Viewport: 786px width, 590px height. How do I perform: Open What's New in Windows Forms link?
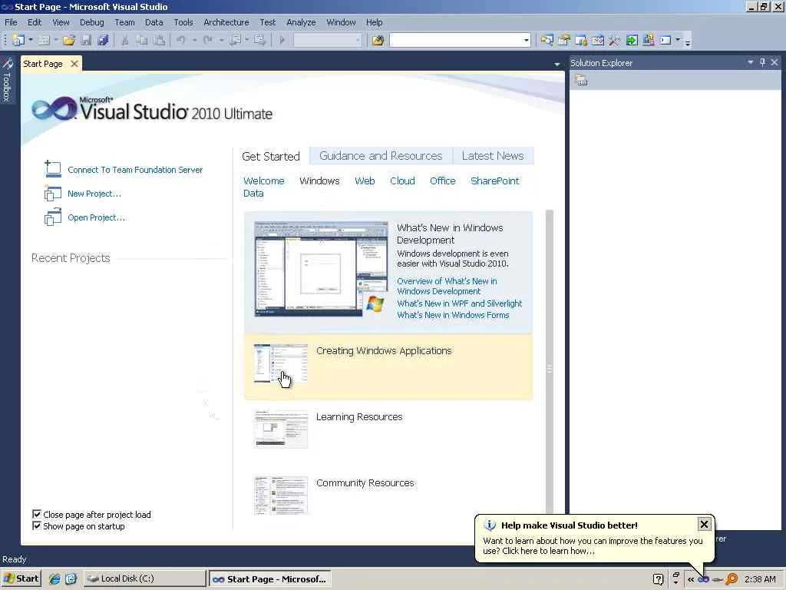click(453, 315)
